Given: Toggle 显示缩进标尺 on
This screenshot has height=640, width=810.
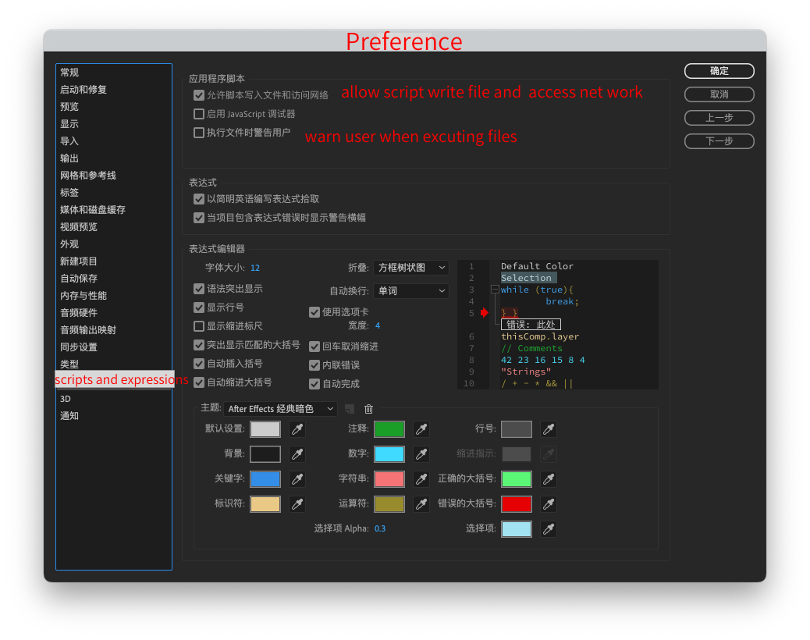Looking at the screenshot, I should [199, 326].
